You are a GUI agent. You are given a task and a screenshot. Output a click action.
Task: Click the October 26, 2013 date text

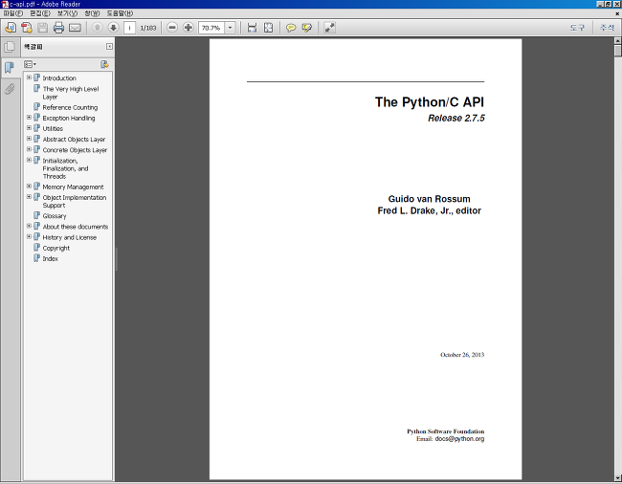[462, 355]
